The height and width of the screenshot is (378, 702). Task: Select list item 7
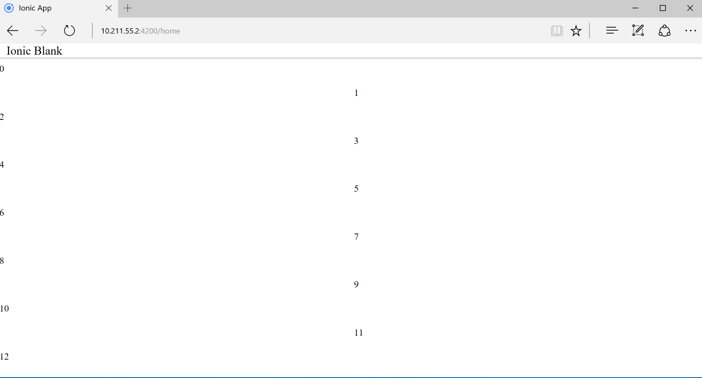[x=356, y=236]
